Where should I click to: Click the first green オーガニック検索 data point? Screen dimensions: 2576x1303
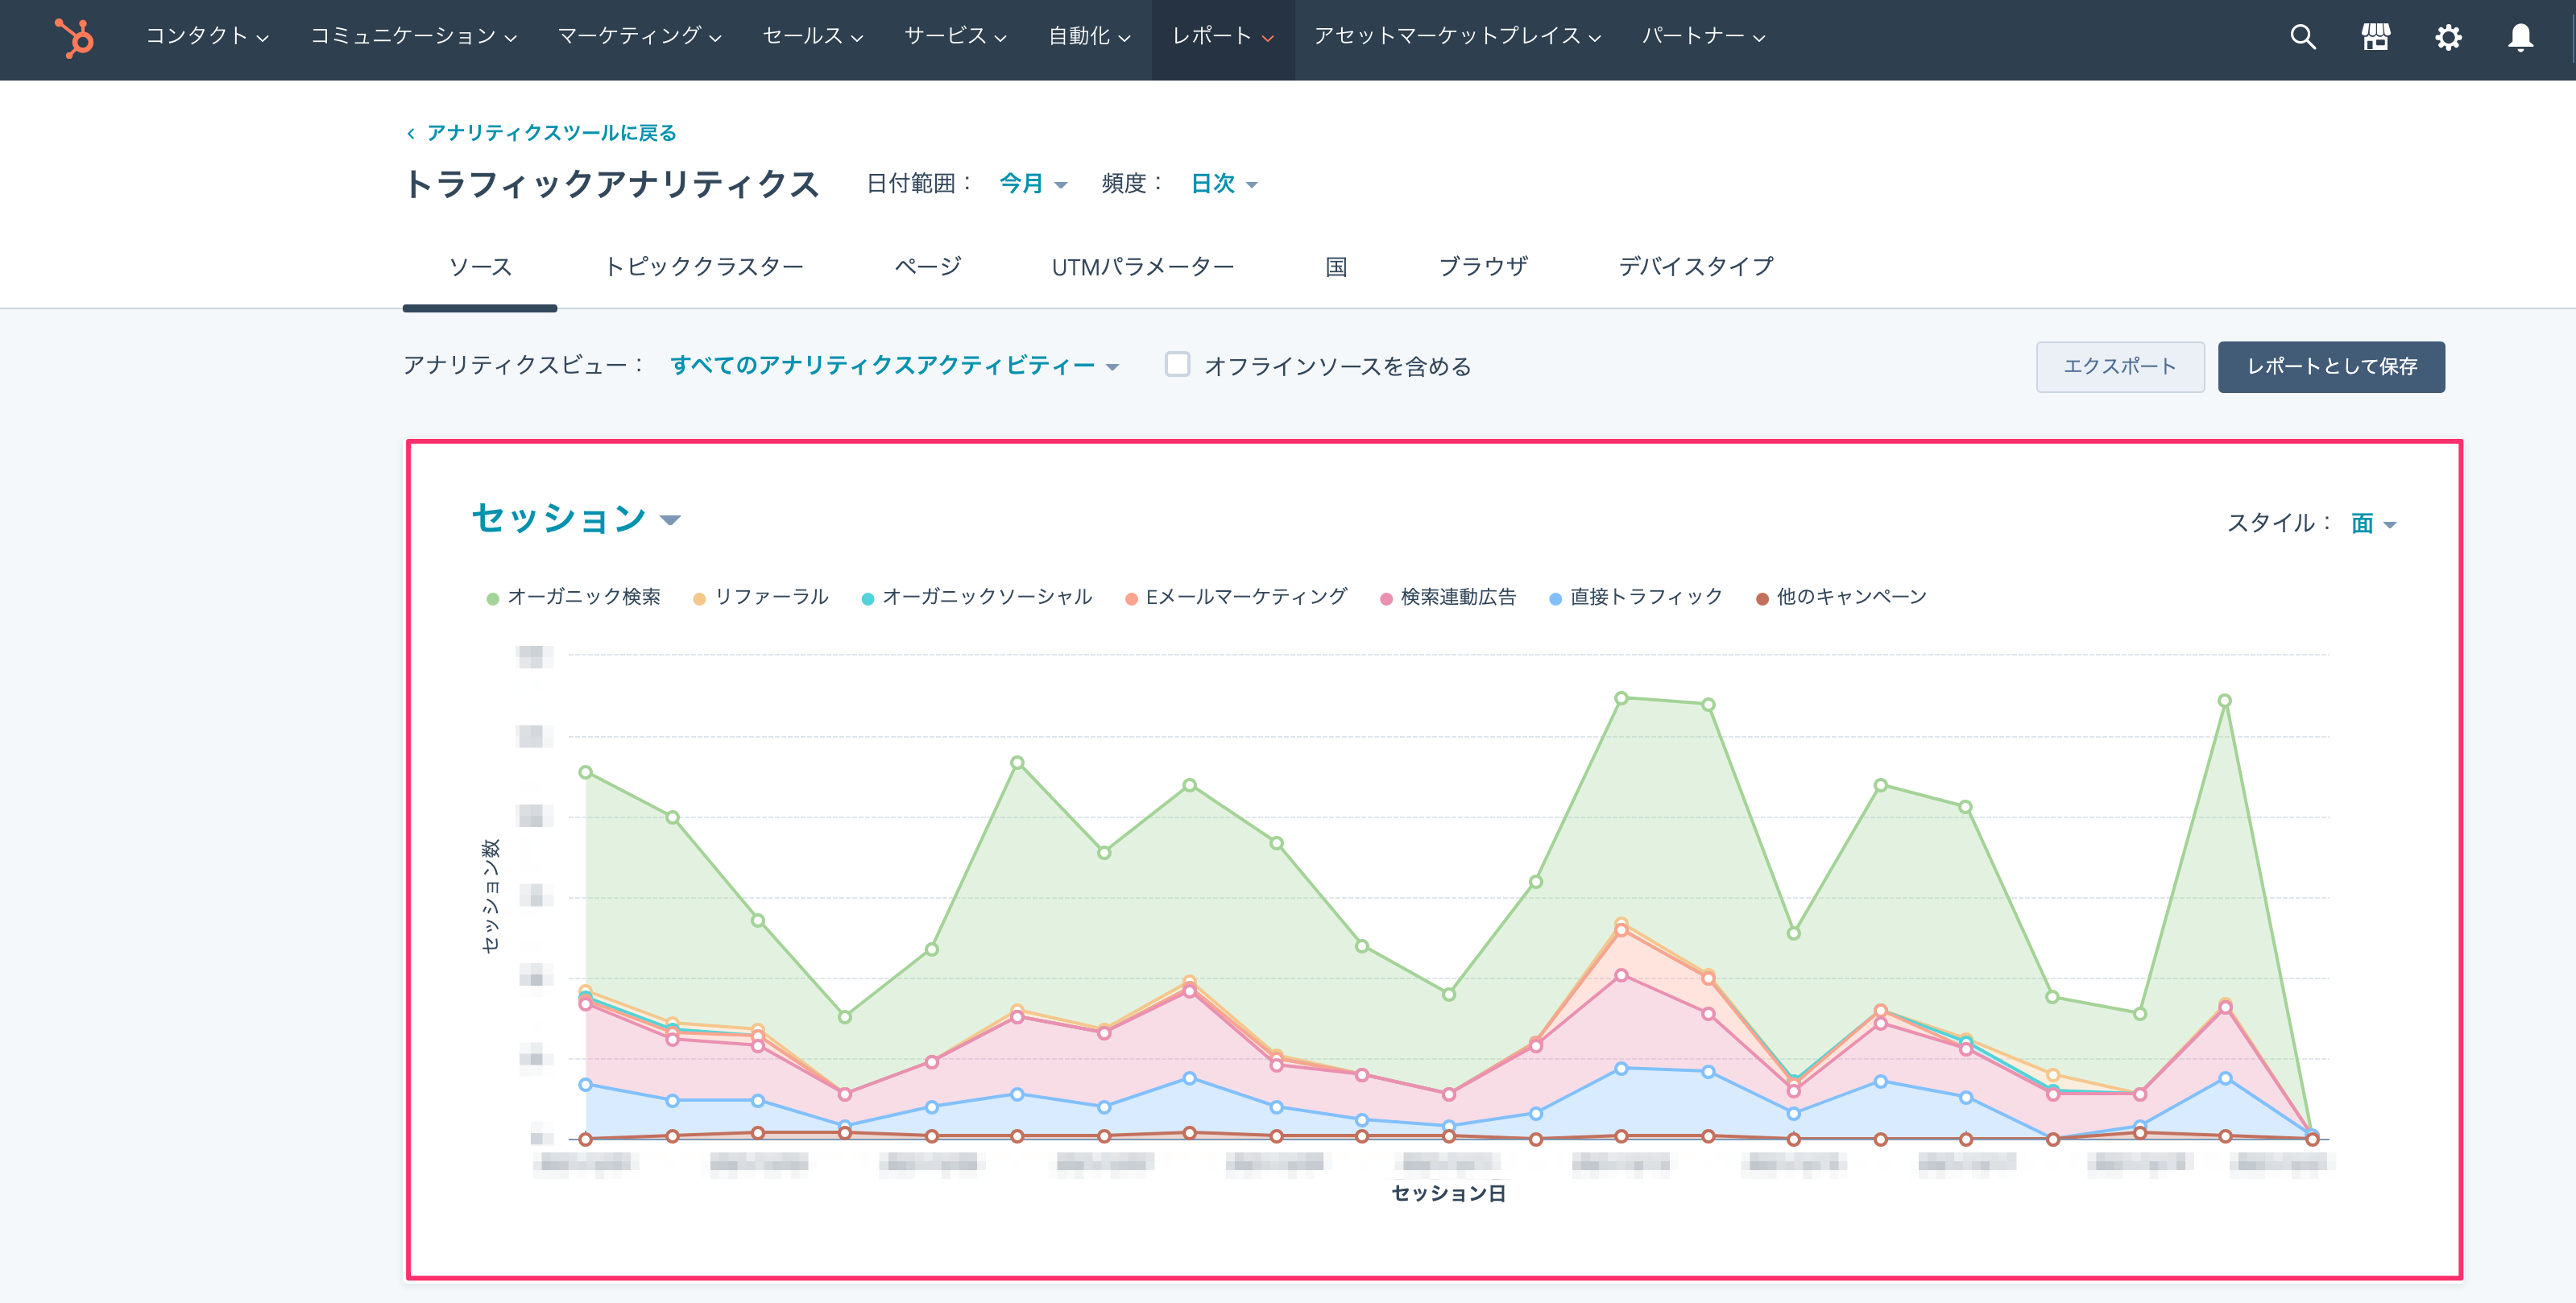point(586,772)
